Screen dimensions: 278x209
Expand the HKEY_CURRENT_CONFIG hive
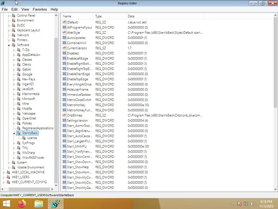[4, 182]
